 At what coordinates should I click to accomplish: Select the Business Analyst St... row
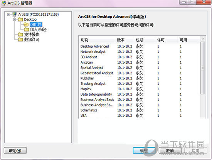(x=140, y=105)
